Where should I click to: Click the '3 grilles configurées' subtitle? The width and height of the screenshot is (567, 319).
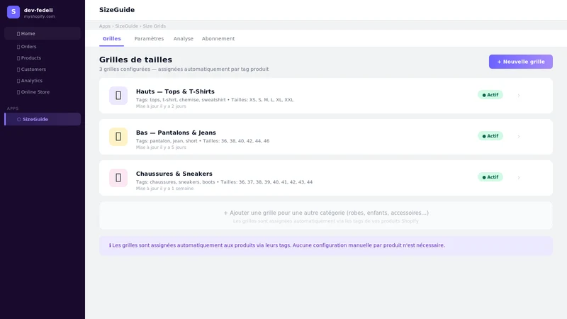[184, 69]
